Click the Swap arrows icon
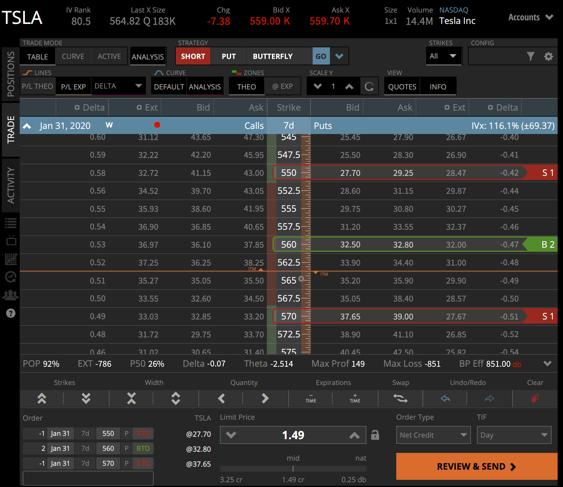The height and width of the screenshot is (487, 563). click(x=400, y=398)
